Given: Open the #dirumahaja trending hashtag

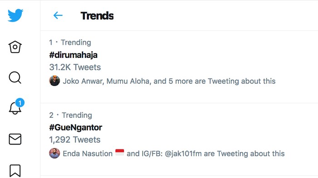Looking at the screenshot, I should click(x=73, y=55).
